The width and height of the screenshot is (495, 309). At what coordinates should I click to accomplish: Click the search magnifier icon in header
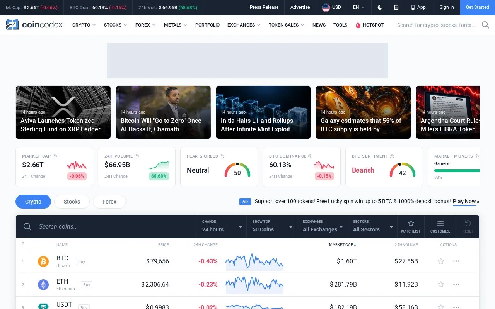point(485,25)
